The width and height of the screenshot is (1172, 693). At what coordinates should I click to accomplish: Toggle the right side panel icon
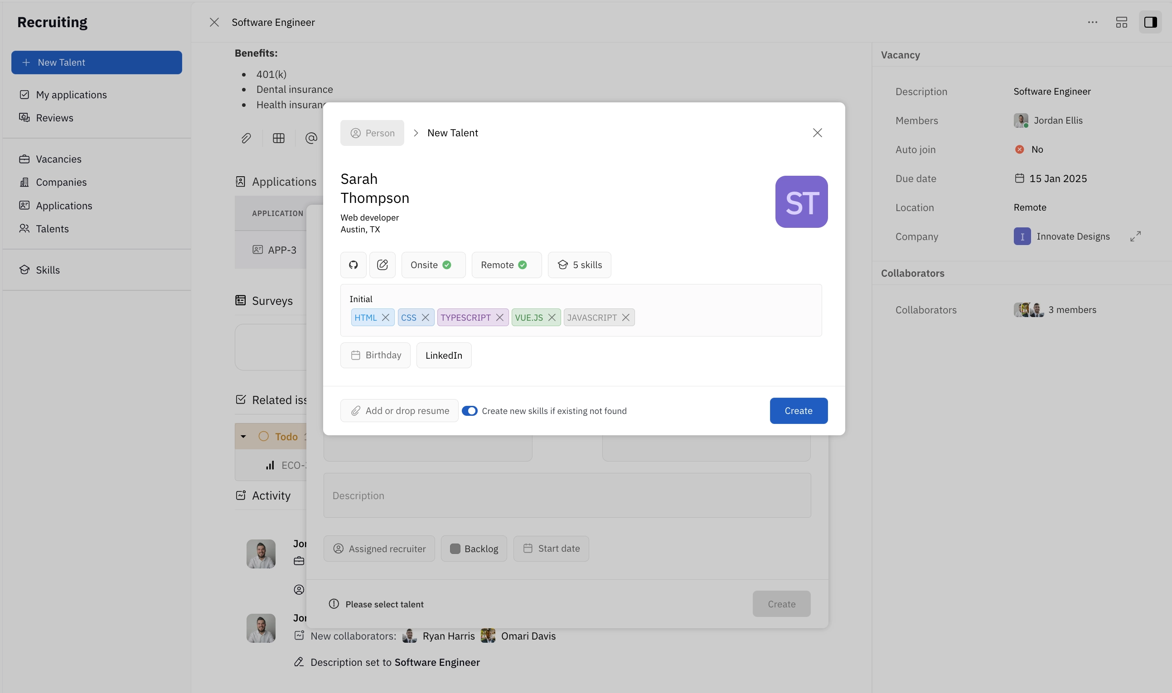[1150, 22]
